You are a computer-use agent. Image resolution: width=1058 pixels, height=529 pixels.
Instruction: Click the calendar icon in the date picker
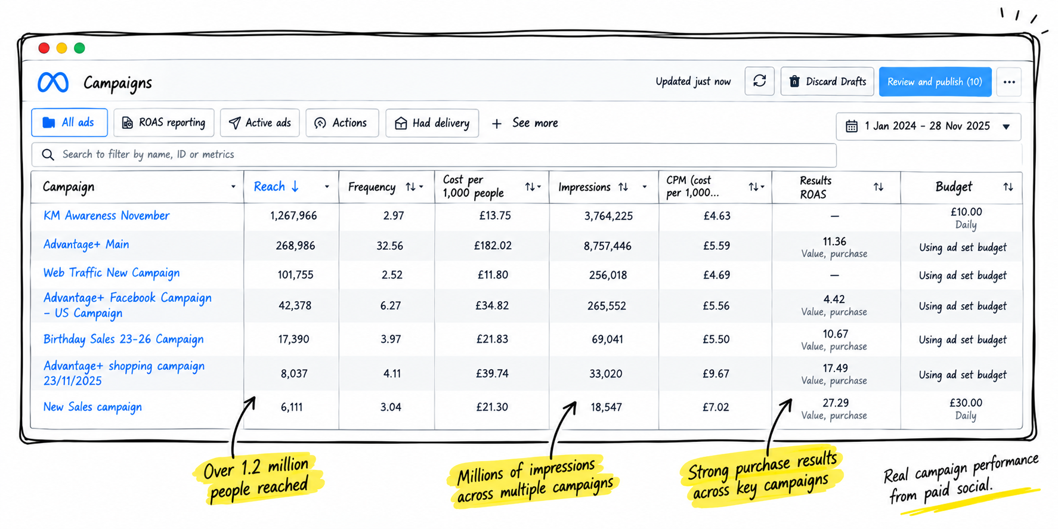(852, 126)
